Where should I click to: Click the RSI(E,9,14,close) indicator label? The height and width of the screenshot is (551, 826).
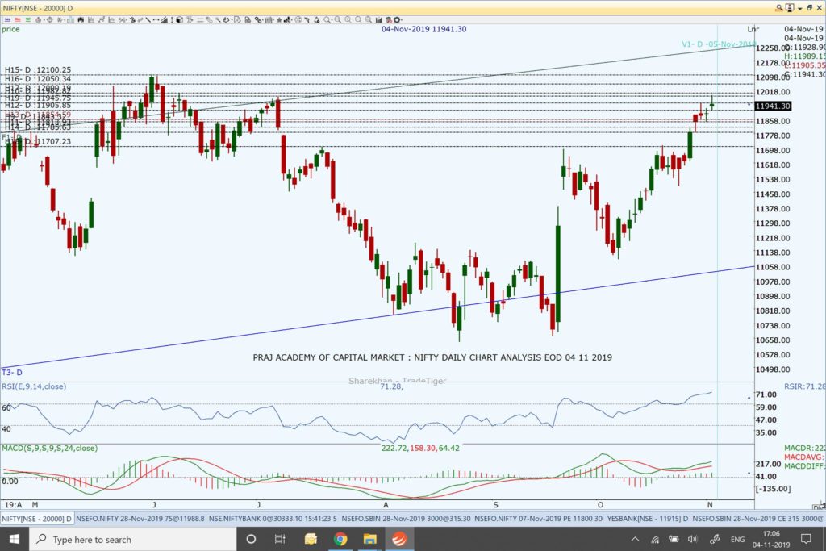(34, 386)
